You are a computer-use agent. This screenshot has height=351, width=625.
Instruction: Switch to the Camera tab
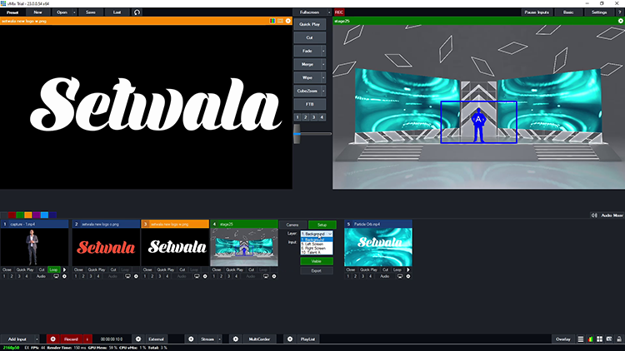292,225
